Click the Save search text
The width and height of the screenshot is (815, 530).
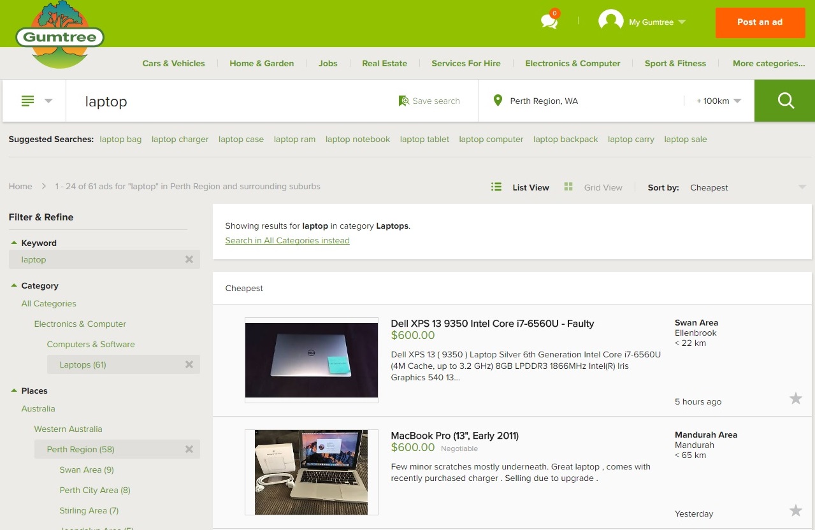click(x=436, y=101)
